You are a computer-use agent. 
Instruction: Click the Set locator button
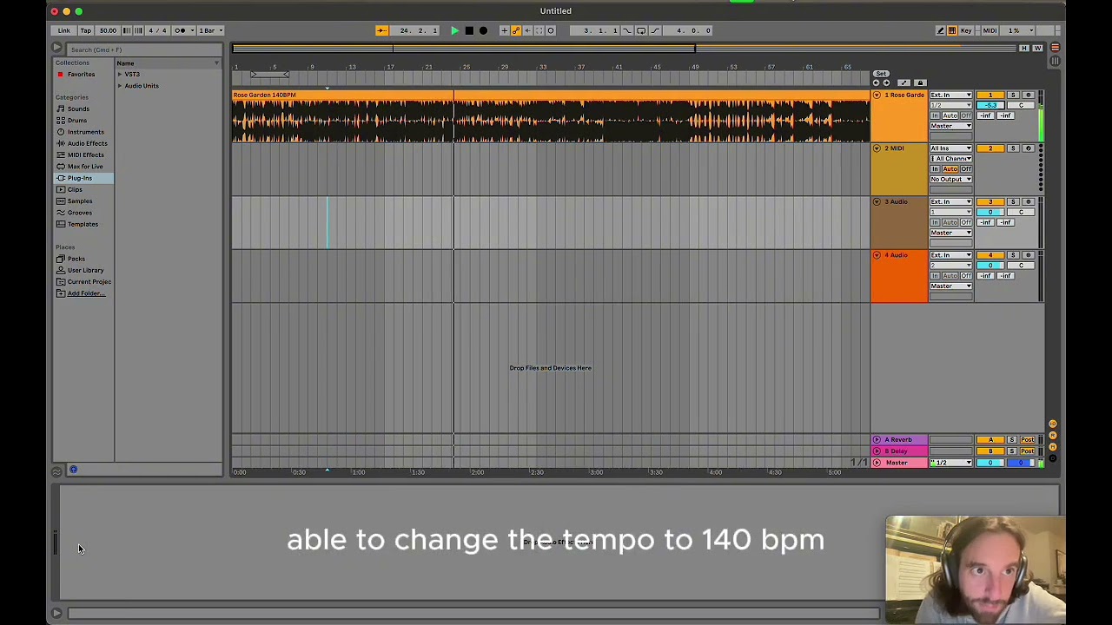coord(881,74)
